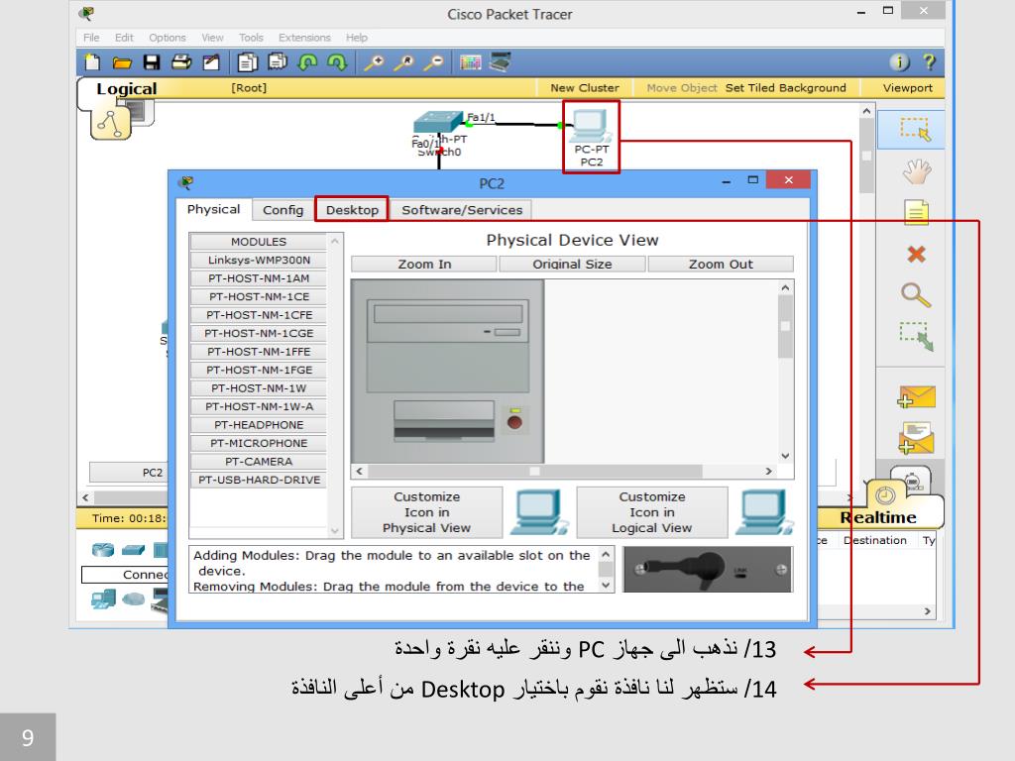Click the New Cluster button
The image size is (1015, 761).
[x=585, y=88]
